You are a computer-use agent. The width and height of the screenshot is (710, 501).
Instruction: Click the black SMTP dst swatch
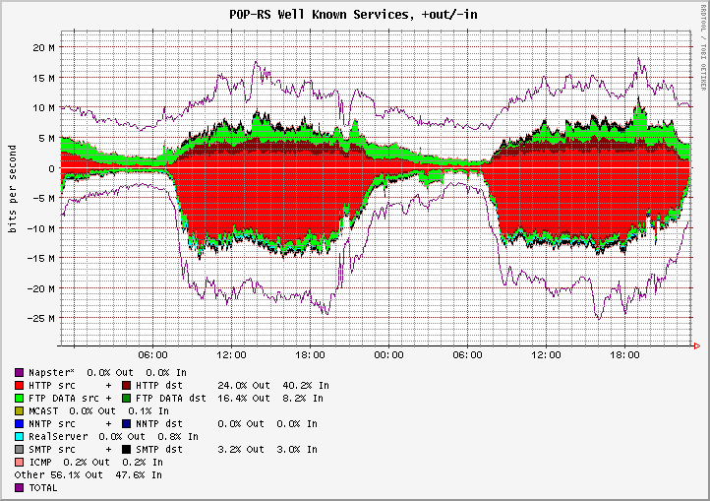pyautogui.click(x=126, y=449)
